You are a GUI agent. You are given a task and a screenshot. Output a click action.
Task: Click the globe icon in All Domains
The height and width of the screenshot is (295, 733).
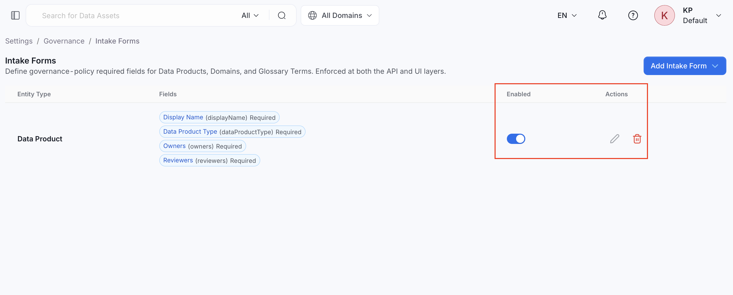[312, 15]
